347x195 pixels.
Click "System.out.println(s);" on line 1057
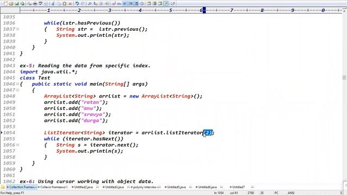(x=89, y=151)
